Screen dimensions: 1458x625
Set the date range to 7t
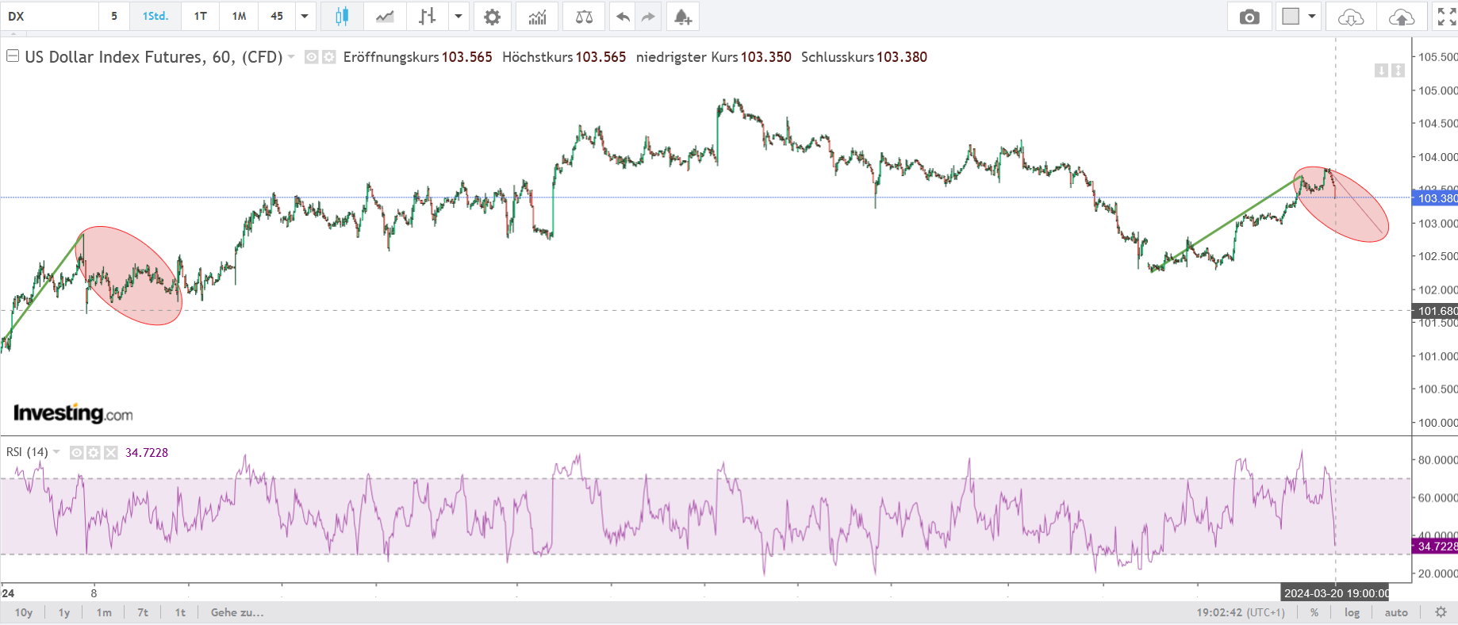click(143, 612)
